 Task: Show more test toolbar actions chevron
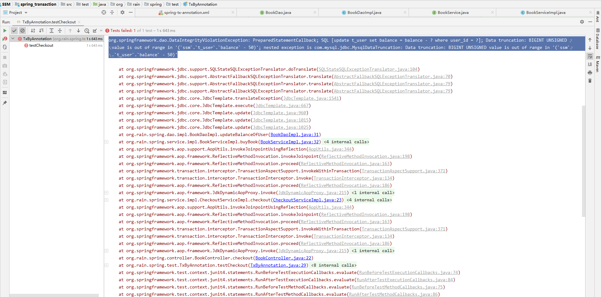[x=101, y=31]
